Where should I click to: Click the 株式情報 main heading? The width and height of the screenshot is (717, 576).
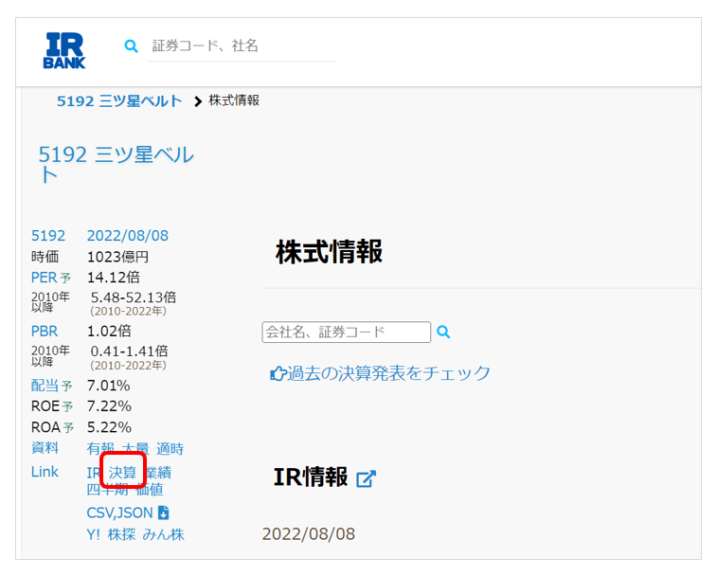tap(329, 252)
